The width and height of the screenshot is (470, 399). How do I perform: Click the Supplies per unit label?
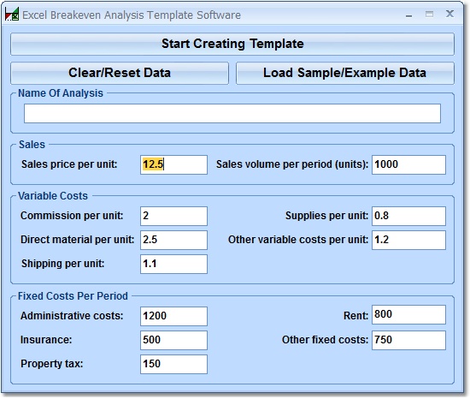point(326,216)
